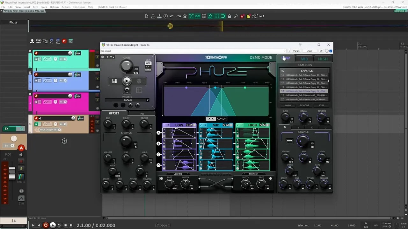This screenshot has width=408, height=229.
Task: Set clip mode to OFF
Action: [x=148, y=63]
